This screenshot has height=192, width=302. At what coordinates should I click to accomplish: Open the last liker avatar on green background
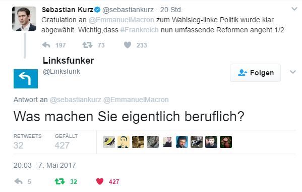pos(226,142)
